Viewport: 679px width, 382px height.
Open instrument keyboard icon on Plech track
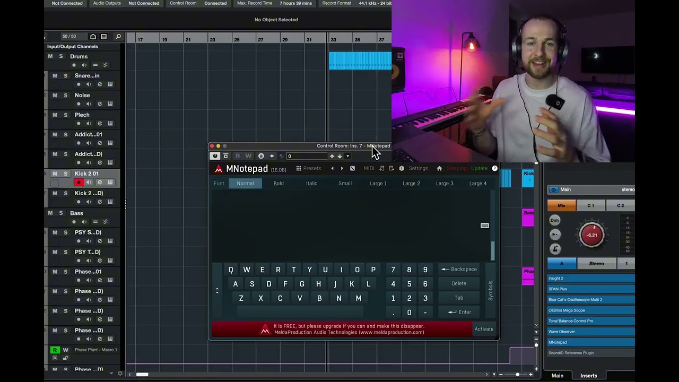click(x=110, y=124)
